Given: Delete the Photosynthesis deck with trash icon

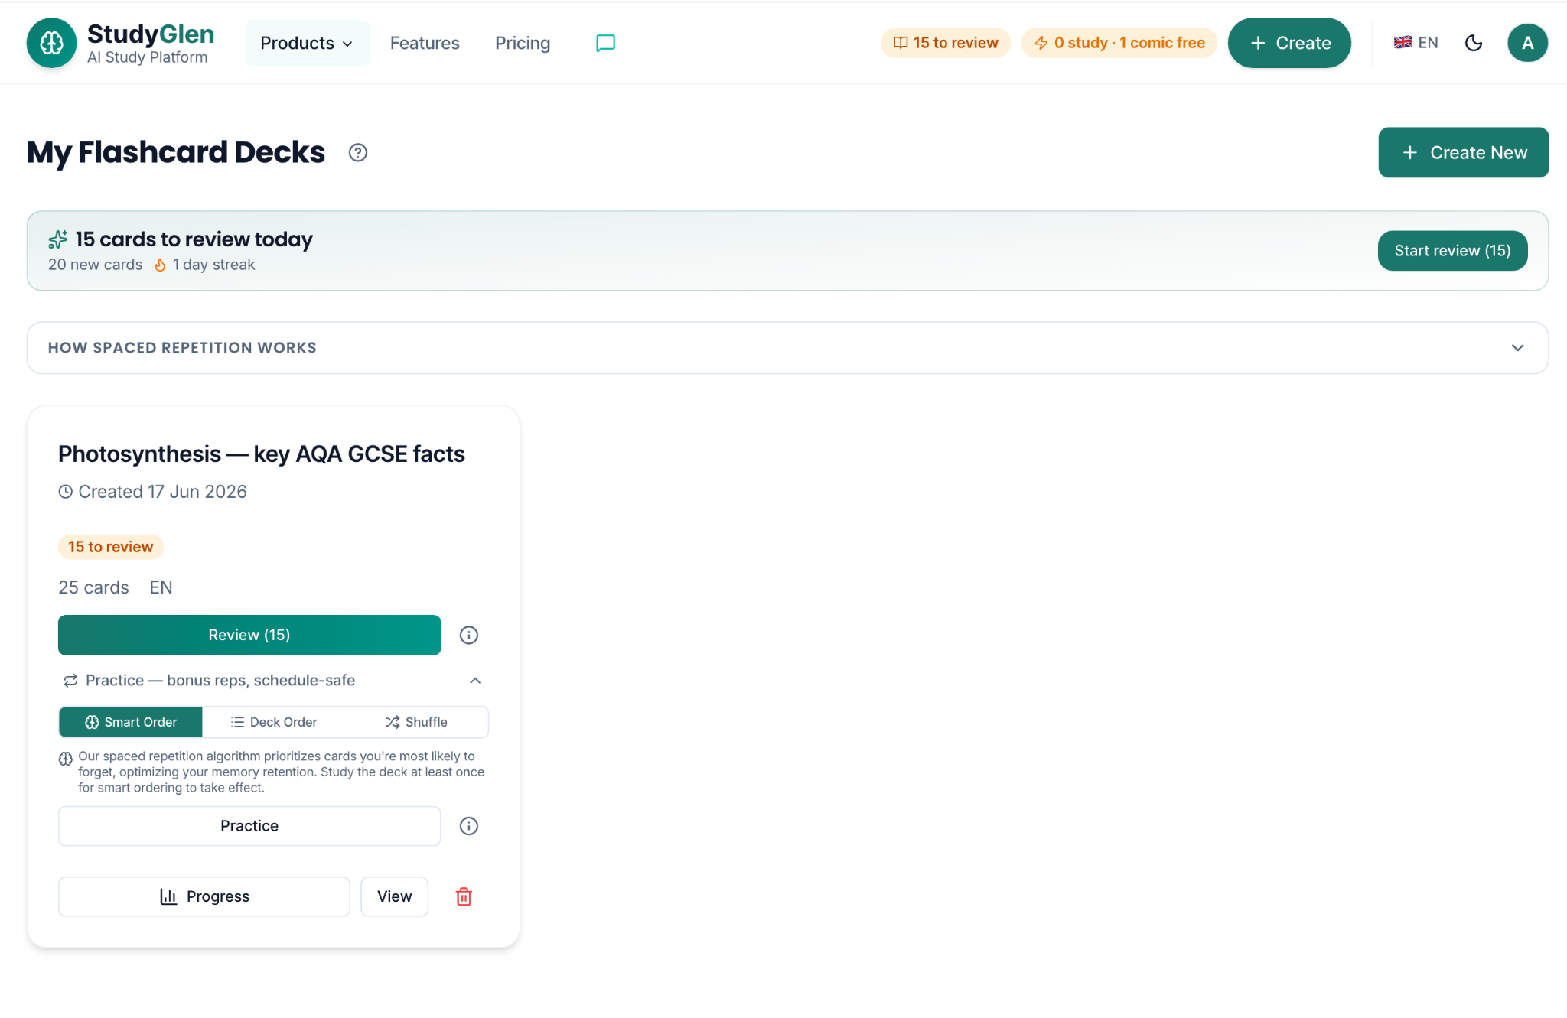Looking at the screenshot, I should [x=464, y=896].
